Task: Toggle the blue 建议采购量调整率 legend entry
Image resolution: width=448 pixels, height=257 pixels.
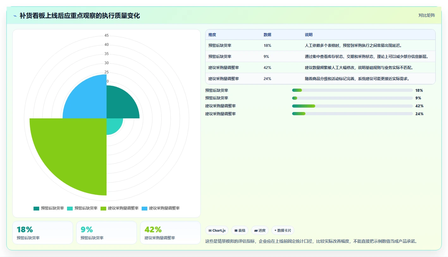Action: [x=161, y=208]
